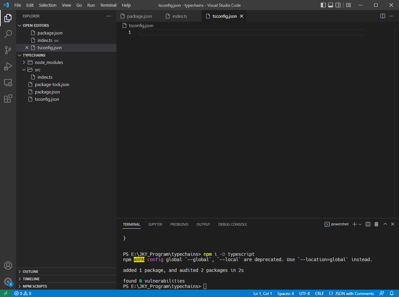Open the Explorer view in activity bar
Image resolution: width=399 pixels, height=297 pixels.
pyautogui.click(x=8, y=18)
